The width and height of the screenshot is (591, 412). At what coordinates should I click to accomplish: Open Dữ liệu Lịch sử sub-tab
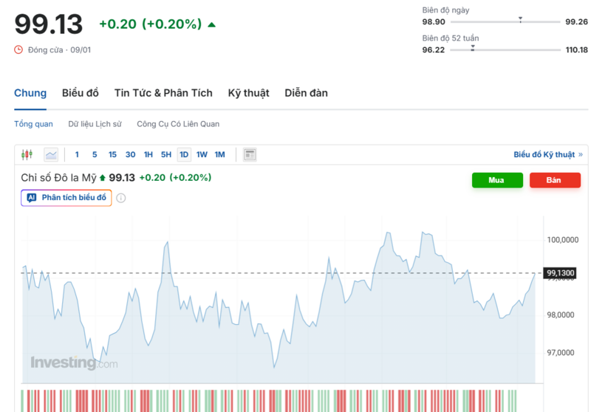(95, 124)
